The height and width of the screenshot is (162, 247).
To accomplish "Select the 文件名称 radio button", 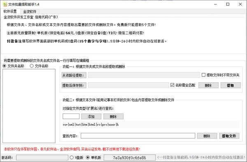I will 32,66.
